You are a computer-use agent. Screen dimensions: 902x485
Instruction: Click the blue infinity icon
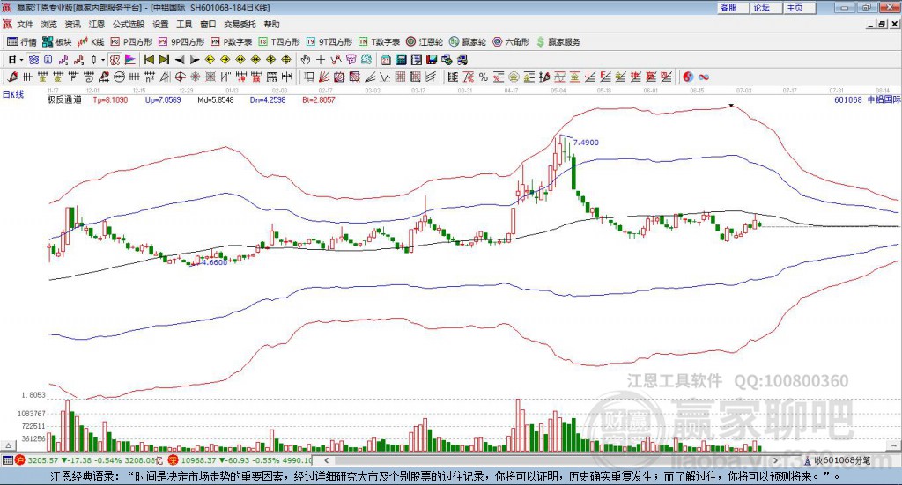pos(704,77)
